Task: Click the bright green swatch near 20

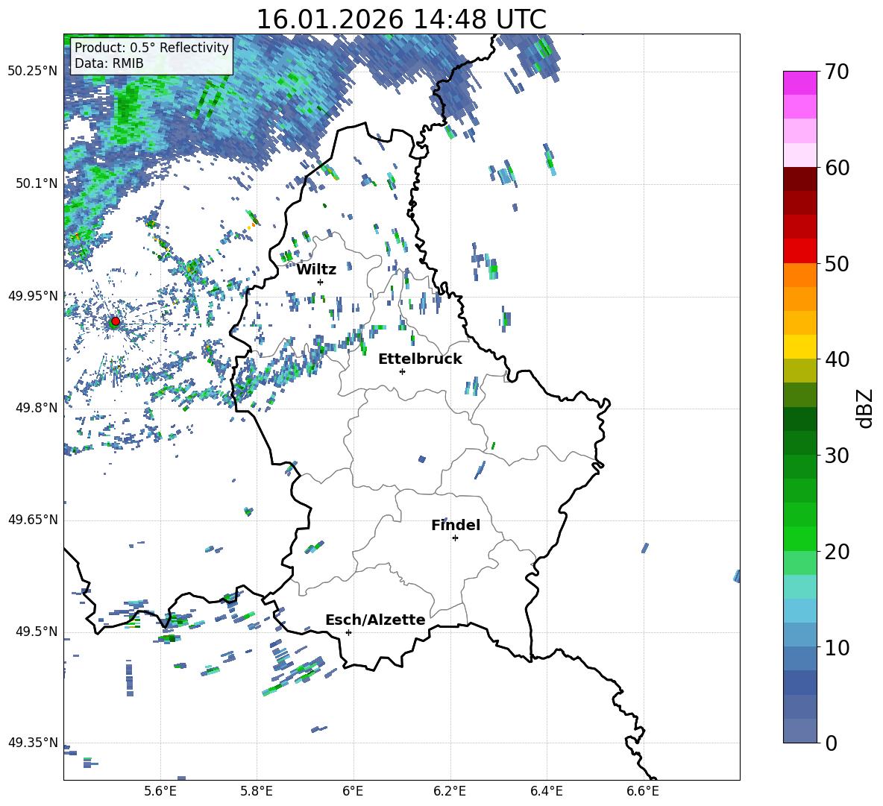Action: [x=799, y=538]
